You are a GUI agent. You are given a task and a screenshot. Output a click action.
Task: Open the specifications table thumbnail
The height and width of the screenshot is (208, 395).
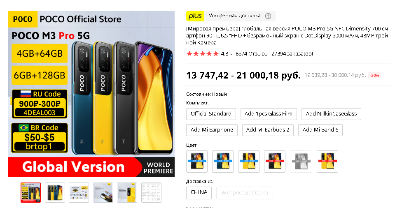(x=151, y=193)
